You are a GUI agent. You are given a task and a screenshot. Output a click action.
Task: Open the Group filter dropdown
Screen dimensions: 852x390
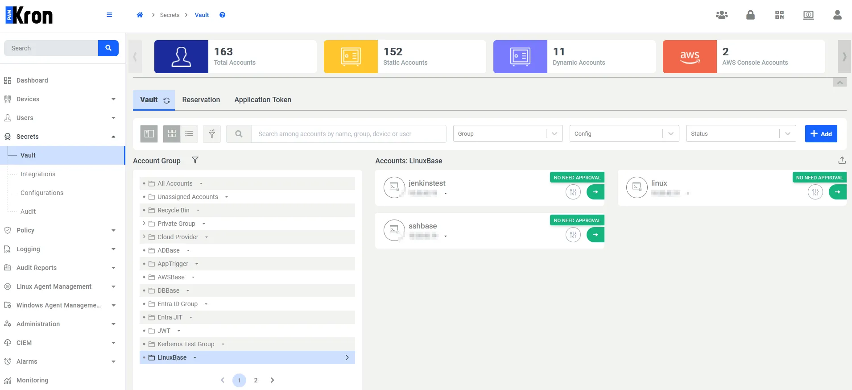click(x=508, y=133)
